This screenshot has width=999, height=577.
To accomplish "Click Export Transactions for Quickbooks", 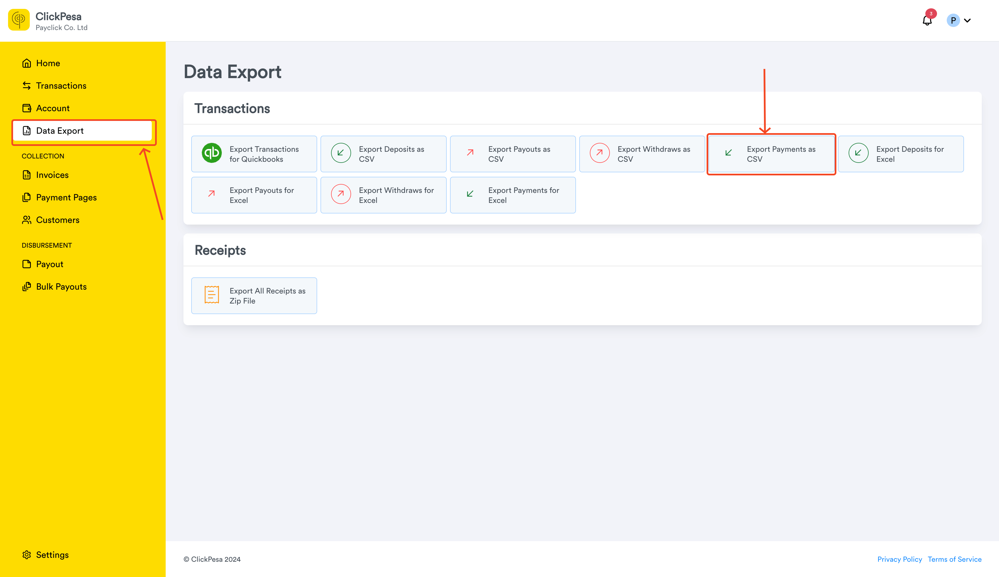I will (x=254, y=154).
